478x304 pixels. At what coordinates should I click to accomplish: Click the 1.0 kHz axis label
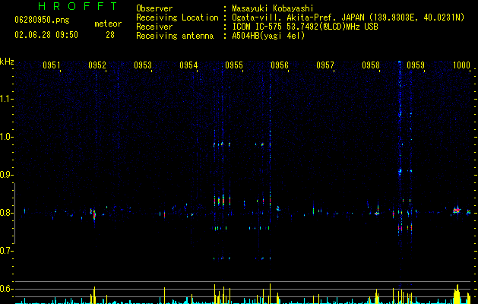(6, 137)
